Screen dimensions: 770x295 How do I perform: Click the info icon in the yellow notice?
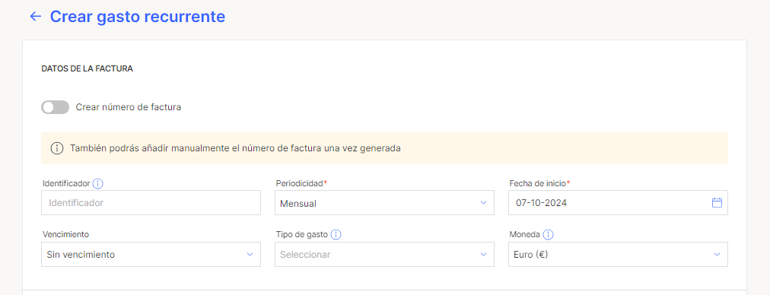click(x=57, y=148)
